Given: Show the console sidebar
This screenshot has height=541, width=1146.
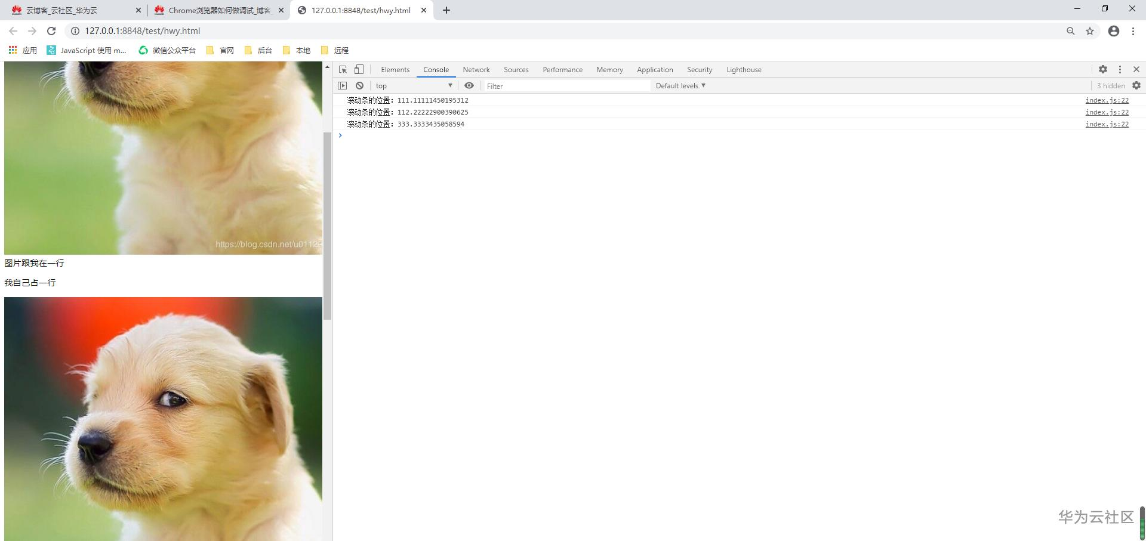Looking at the screenshot, I should click(342, 86).
